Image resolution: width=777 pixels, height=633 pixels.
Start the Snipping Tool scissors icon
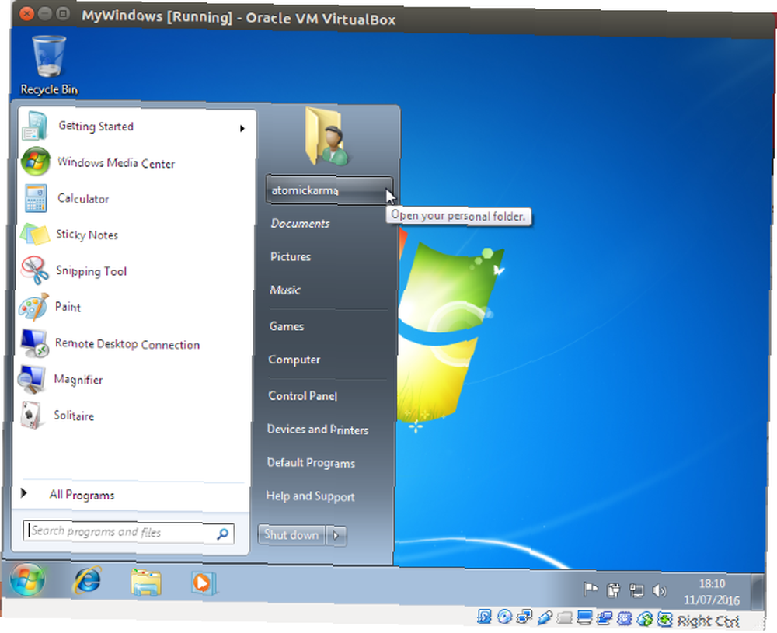[34, 270]
